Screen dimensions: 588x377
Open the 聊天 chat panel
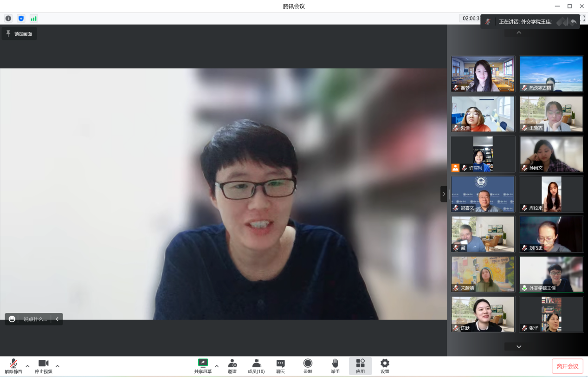(x=281, y=365)
